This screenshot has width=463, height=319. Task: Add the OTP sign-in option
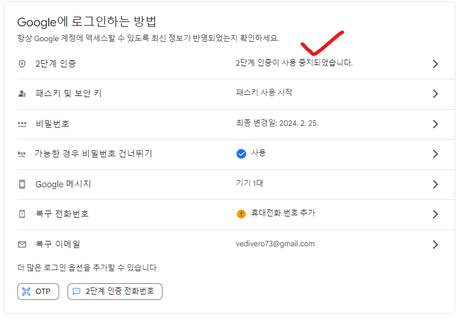click(x=38, y=292)
